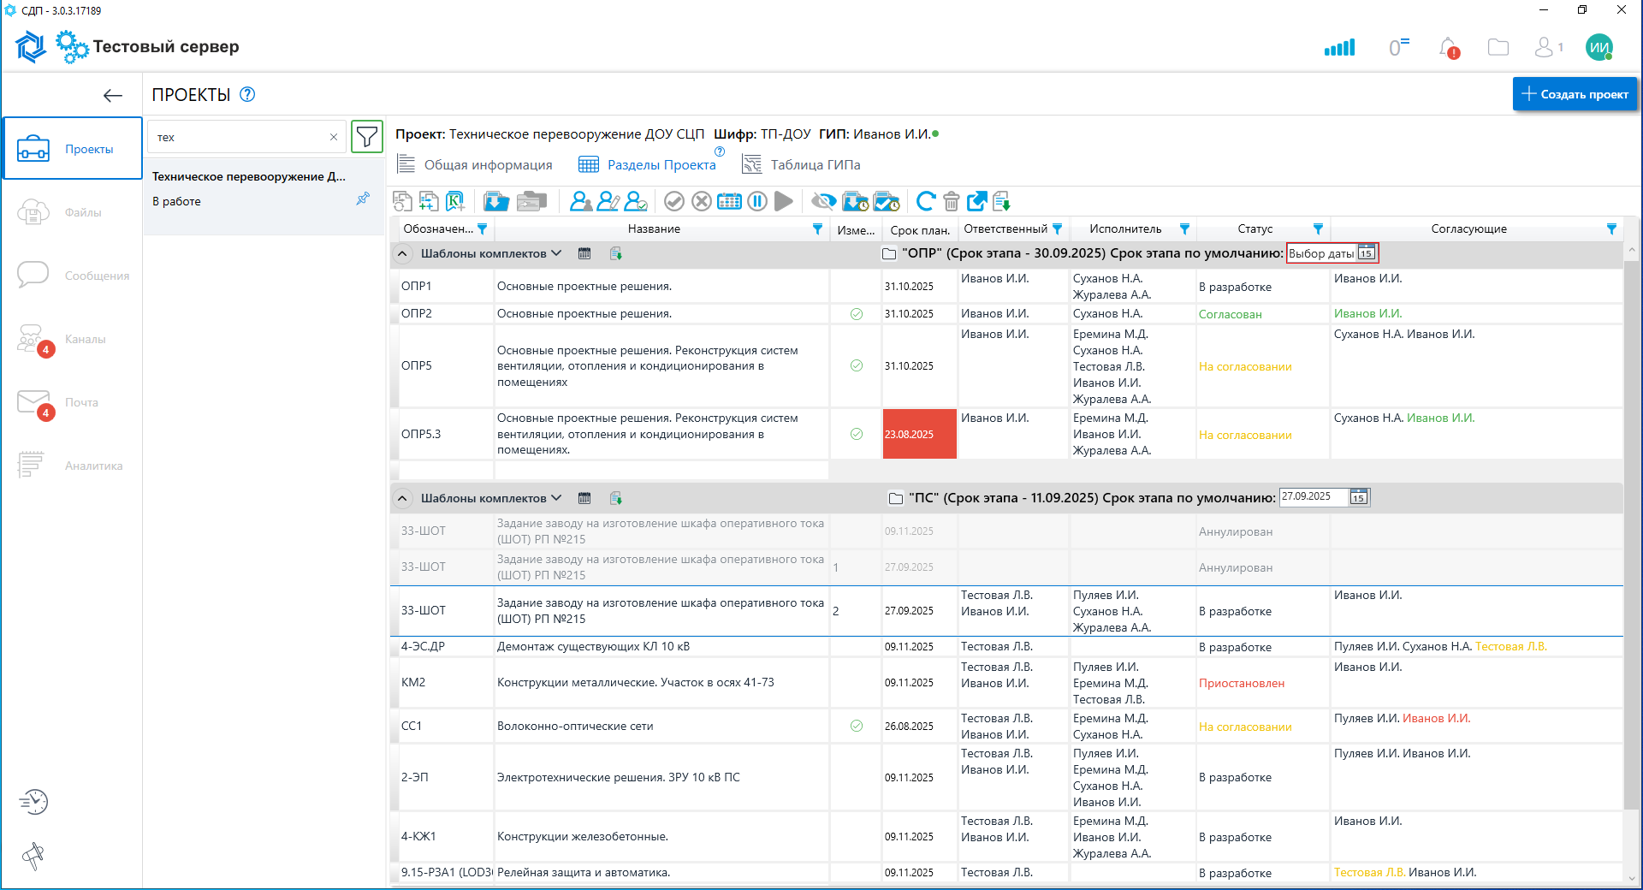Image resolution: width=1643 pixels, height=890 pixels.
Task: Click the folder download with clock icon
Action: point(855,201)
